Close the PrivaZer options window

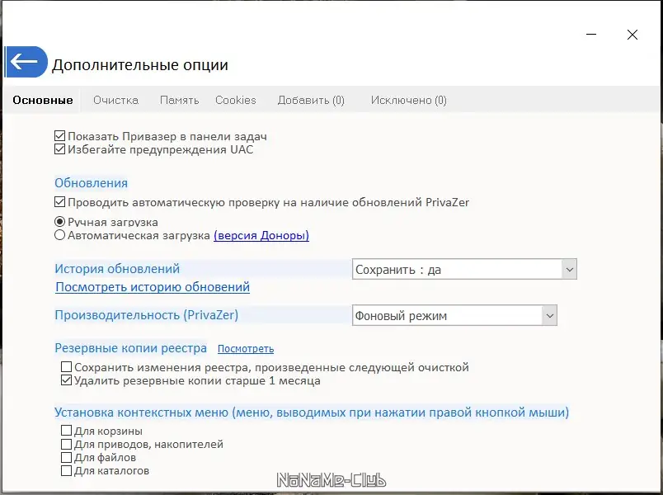(632, 35)
